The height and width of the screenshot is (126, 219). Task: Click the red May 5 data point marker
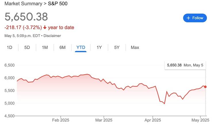pos(205,87)
